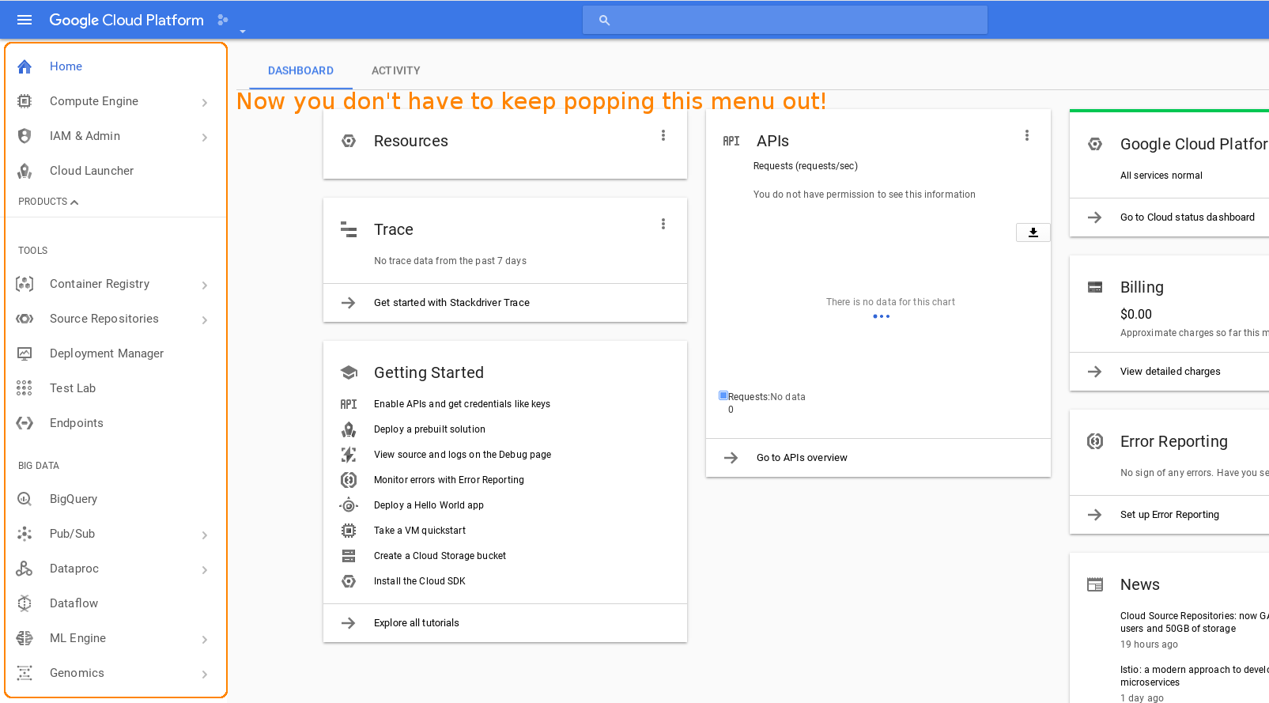This screenshot has width=1269, height=703.
Task: Click Monitor errors with Error Reporting
Action: point(449,480)
